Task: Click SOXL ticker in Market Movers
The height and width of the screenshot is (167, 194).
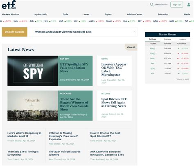Action: (x=153, y=58)
